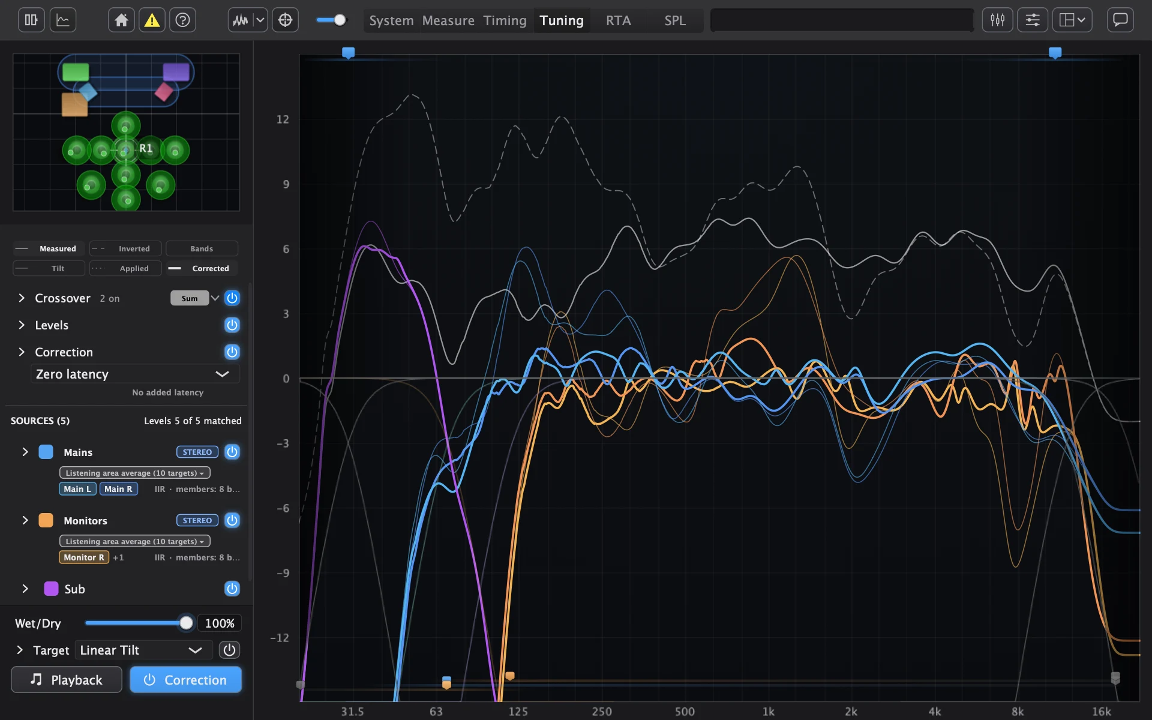Screen dimensions: 1152x720
Task: Click the Wet/Dry slider handle
Action: pos(187,623)
